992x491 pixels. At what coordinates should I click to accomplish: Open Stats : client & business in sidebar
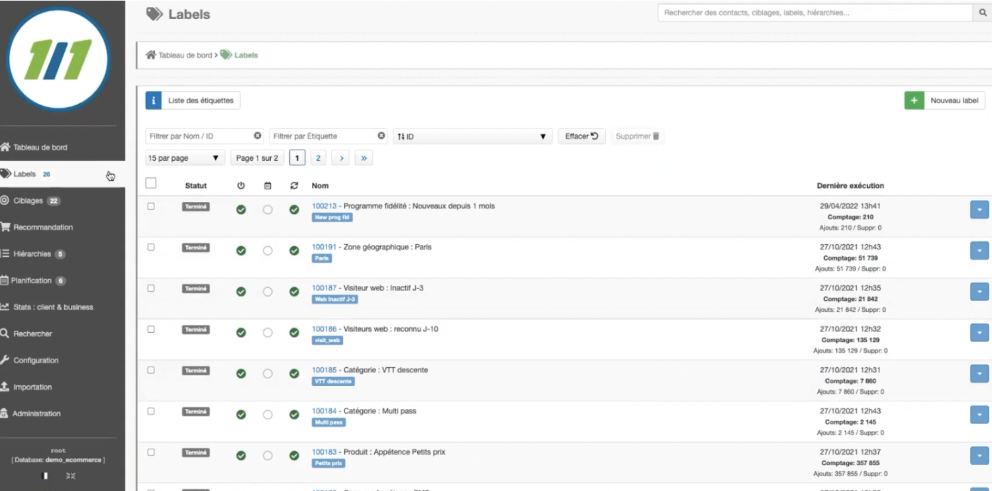[62, 307]
